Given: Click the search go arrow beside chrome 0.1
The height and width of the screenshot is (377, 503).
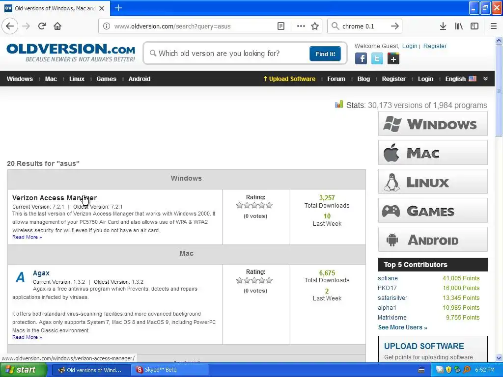Looking at the screenshot, I should pos(395,27).
